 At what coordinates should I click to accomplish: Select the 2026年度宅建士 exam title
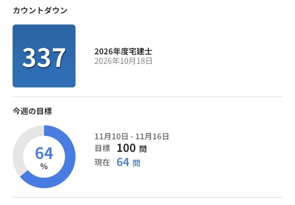pos(123,52)
